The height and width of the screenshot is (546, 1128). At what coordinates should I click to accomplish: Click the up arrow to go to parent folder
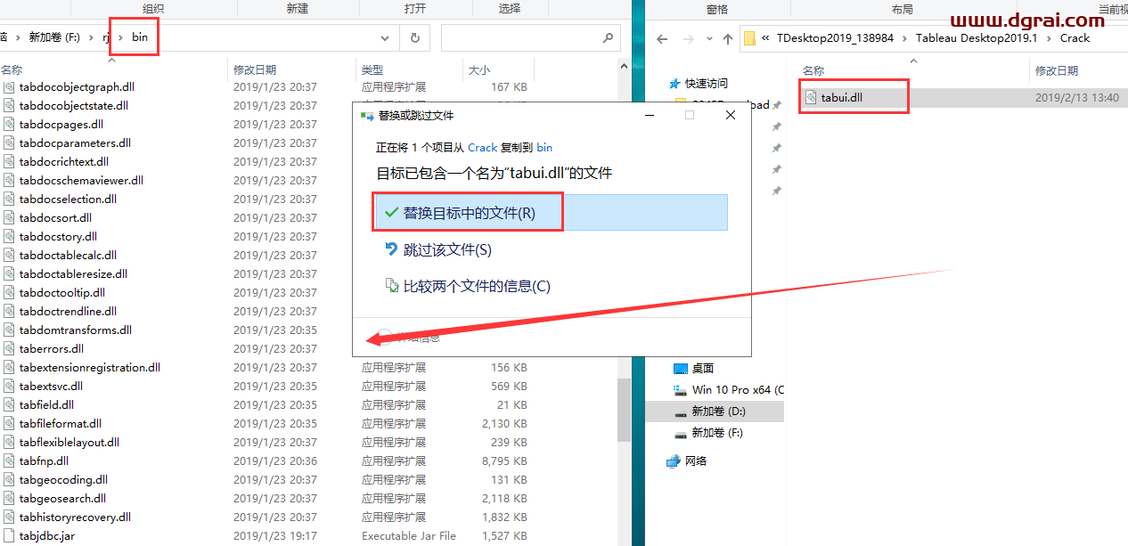point(726,37)
